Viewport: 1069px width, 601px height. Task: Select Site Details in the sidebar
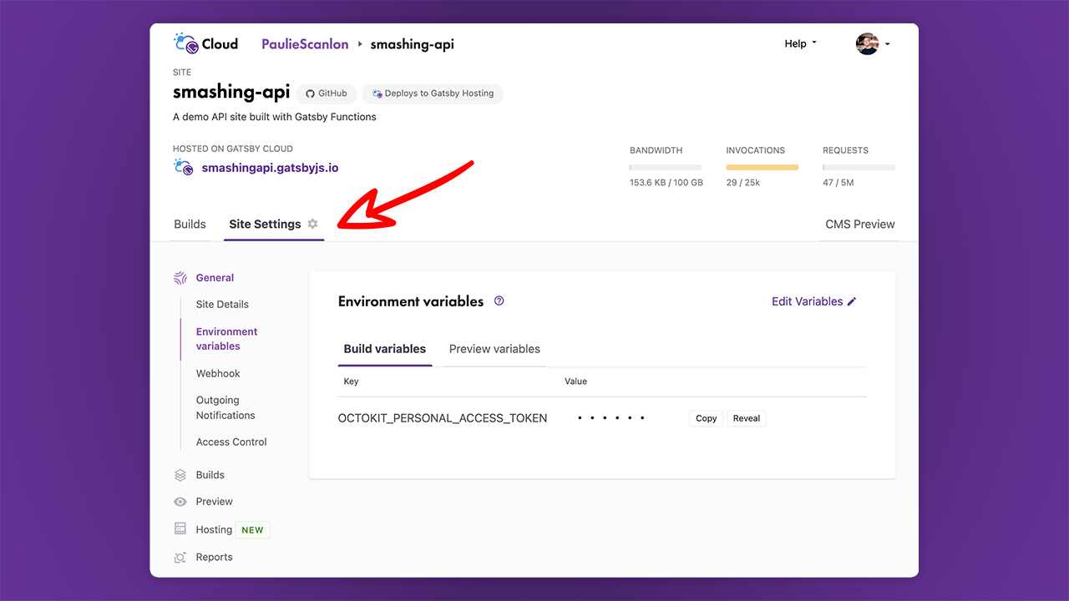[222, 304]
